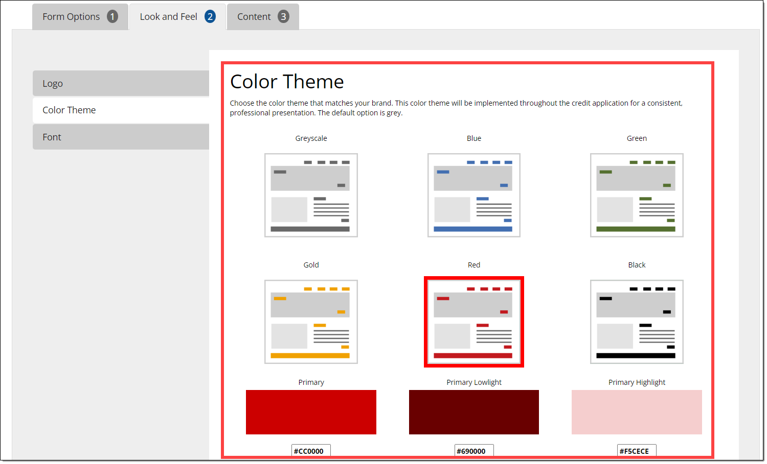The image size is (767, 464).
Task: Click the step 1 badge on Form Options
Action: (x=112, y=17)
